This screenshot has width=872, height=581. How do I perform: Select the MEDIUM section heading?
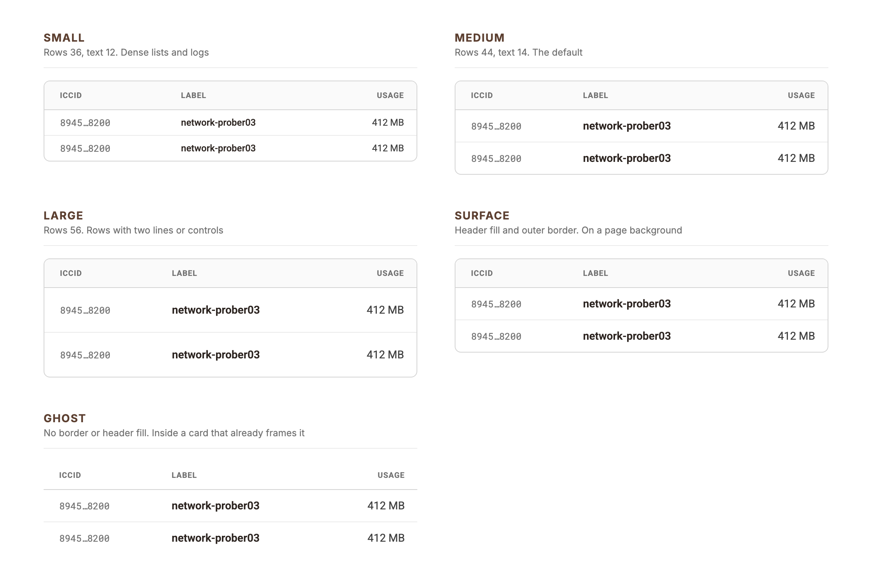click(x=480, y=38)
